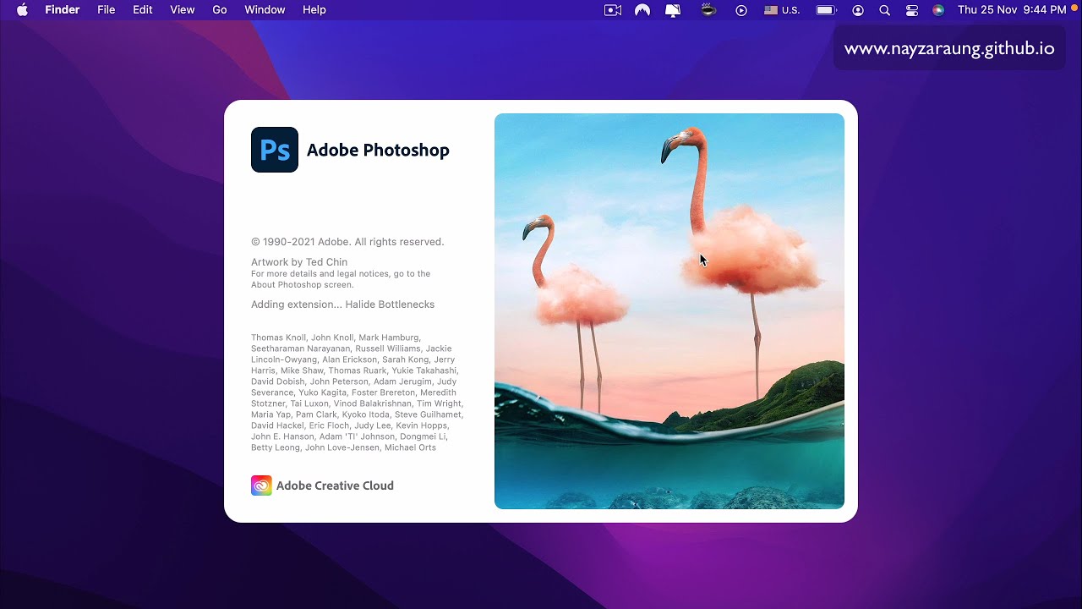Click the date and time Thu 25 Nov
The height and width of the screenshot is (609, 1082).
coord(1012,10)
